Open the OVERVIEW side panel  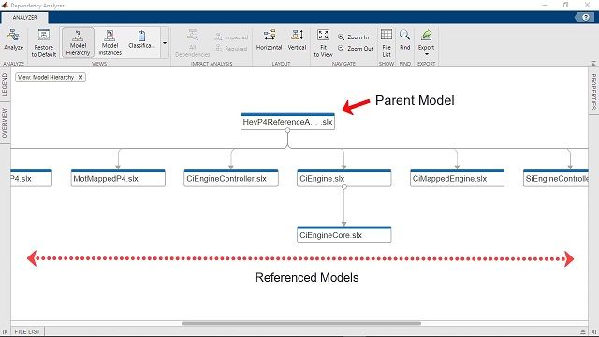coord(5,123)
